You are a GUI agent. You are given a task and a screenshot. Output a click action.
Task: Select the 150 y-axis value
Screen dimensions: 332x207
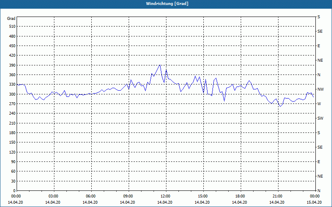tap(12, 142)
